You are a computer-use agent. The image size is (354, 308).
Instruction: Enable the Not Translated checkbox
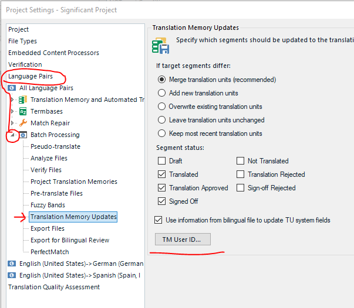[240, 161]
